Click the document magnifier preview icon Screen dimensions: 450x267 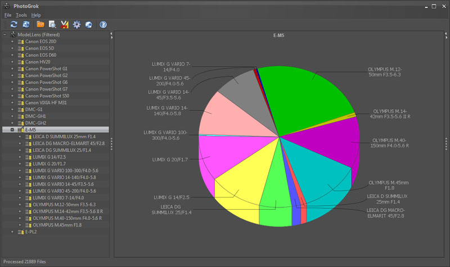[x=52, y=25]
